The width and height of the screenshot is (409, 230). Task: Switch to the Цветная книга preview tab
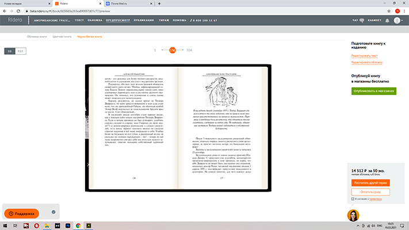[x=62, y=36]
